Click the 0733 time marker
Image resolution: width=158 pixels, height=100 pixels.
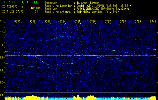pyautogui.click(x=47, y=21)
